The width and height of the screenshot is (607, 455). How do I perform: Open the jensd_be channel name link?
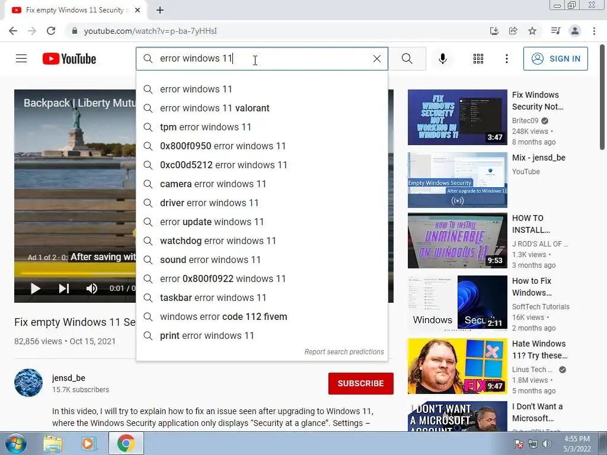pyautogui.click(x=69, y=378)
